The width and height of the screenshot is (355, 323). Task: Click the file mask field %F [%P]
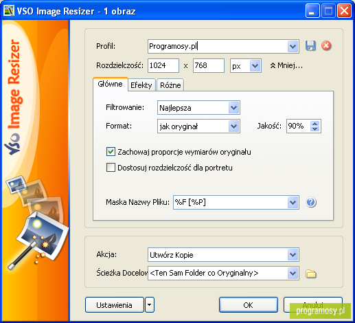coord(230,203)
